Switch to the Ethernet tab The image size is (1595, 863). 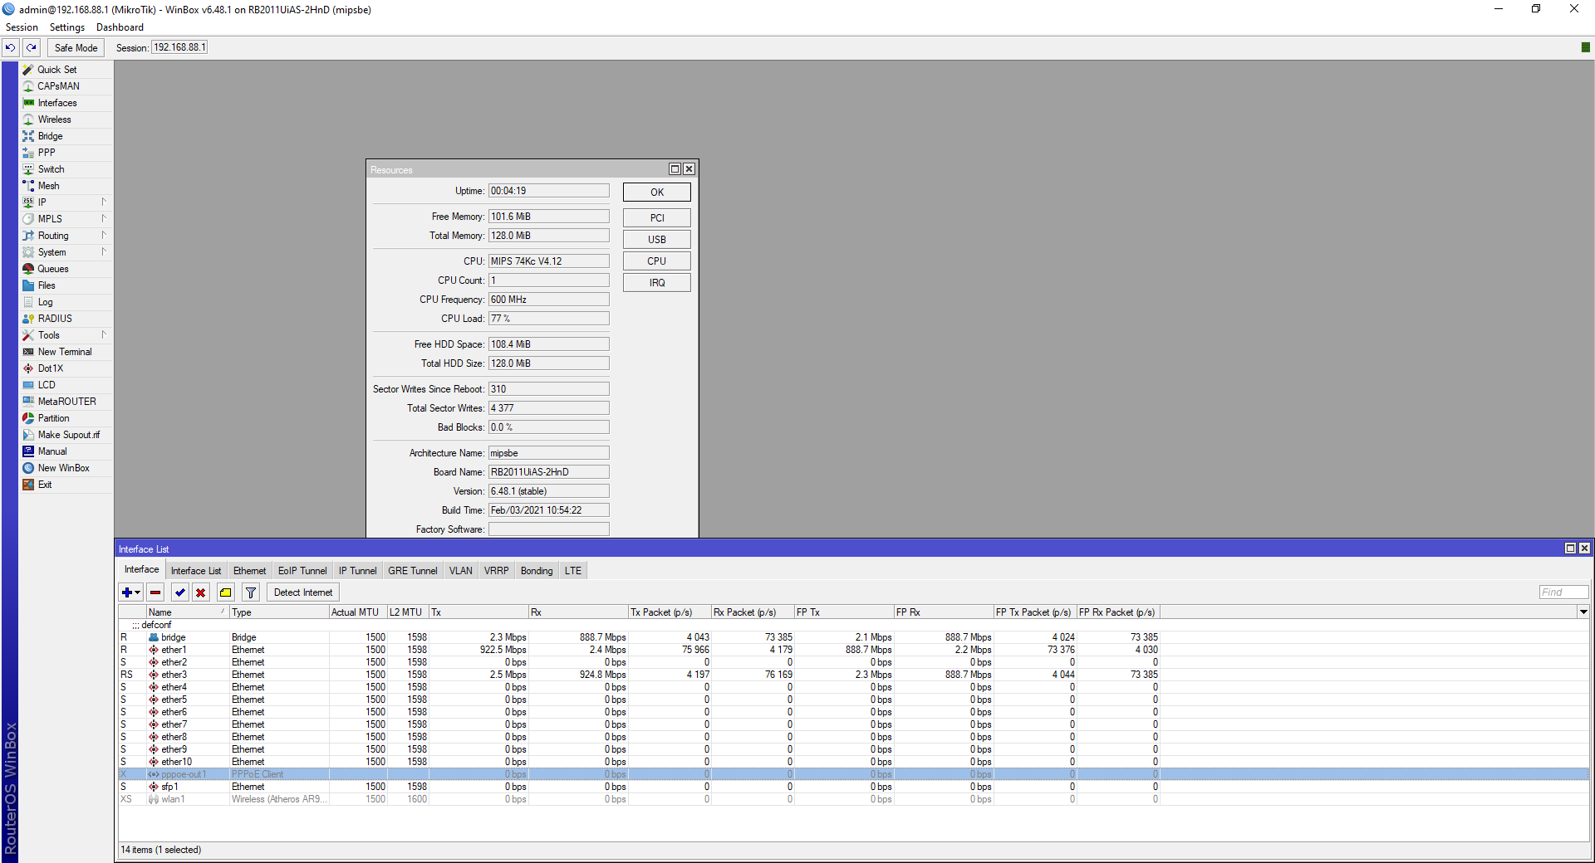pos(250,571)
